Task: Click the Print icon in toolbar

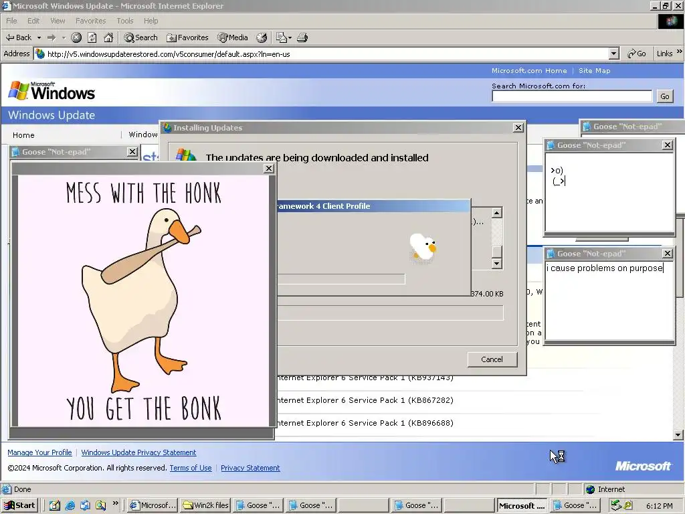Action: (x=302, y=37)
